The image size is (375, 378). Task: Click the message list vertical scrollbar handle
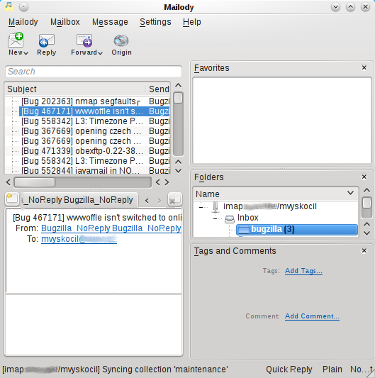pos(178,98)
